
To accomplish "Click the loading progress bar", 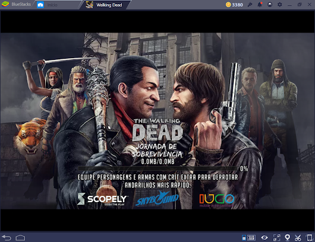I will tap(158, 168).
